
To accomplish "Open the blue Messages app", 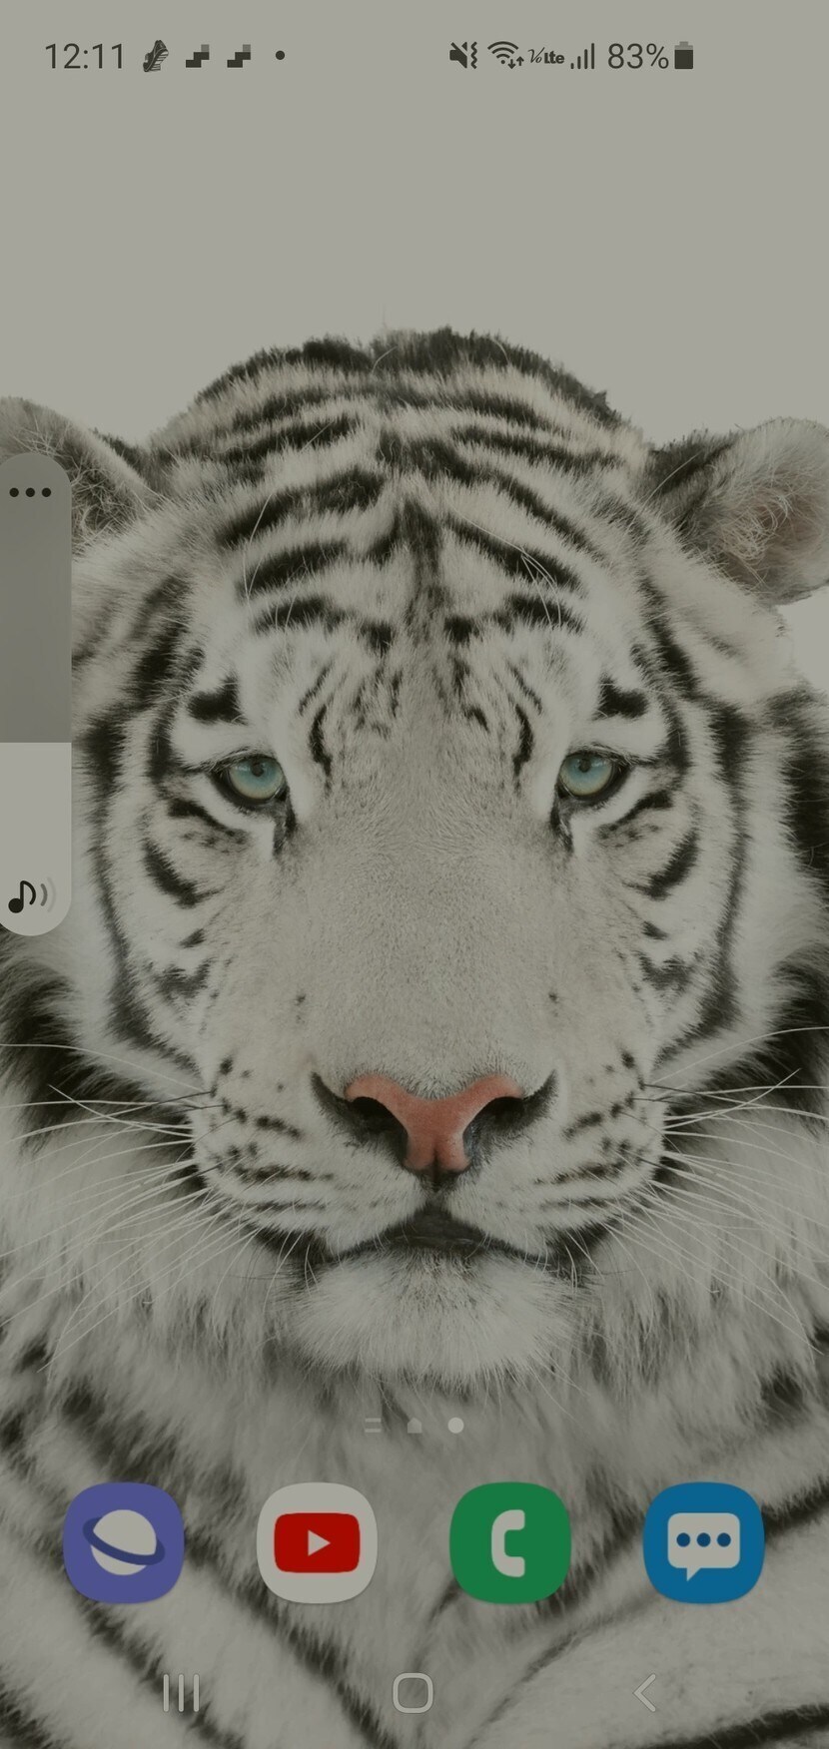I will 704,1542.
